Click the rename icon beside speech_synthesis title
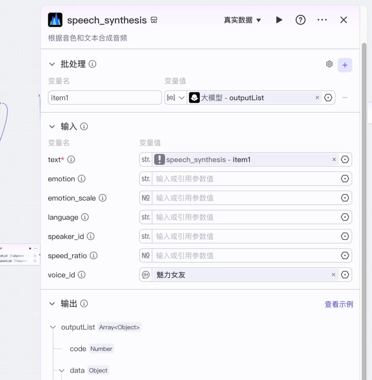This screenshot has height=380, width=372. tap(154, 20)
